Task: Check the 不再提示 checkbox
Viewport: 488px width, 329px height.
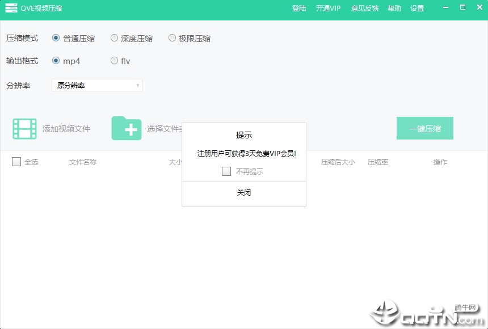Action: tap(226, 171)
